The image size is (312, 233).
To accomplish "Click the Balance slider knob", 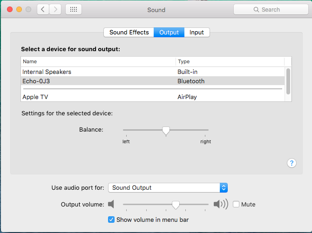I will 166,131.
